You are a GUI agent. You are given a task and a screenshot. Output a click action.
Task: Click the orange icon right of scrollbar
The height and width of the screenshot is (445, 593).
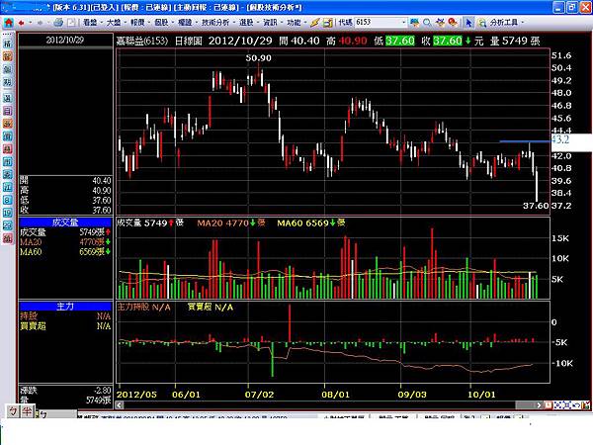pos(548,404)
